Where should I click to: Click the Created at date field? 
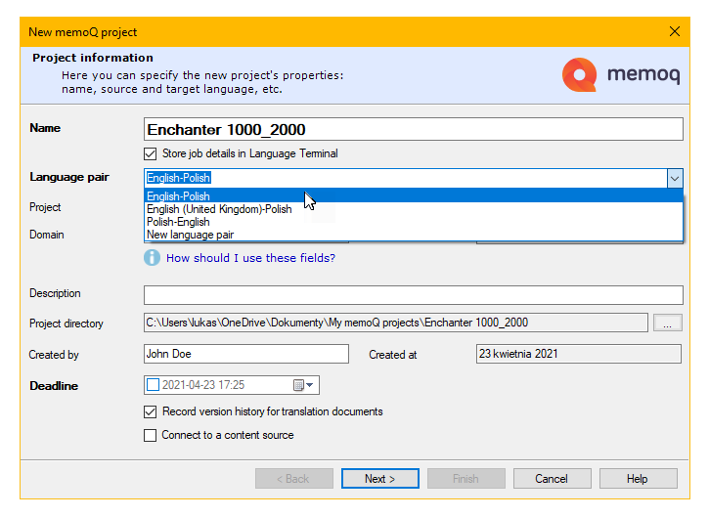click(x=578, y=354)
